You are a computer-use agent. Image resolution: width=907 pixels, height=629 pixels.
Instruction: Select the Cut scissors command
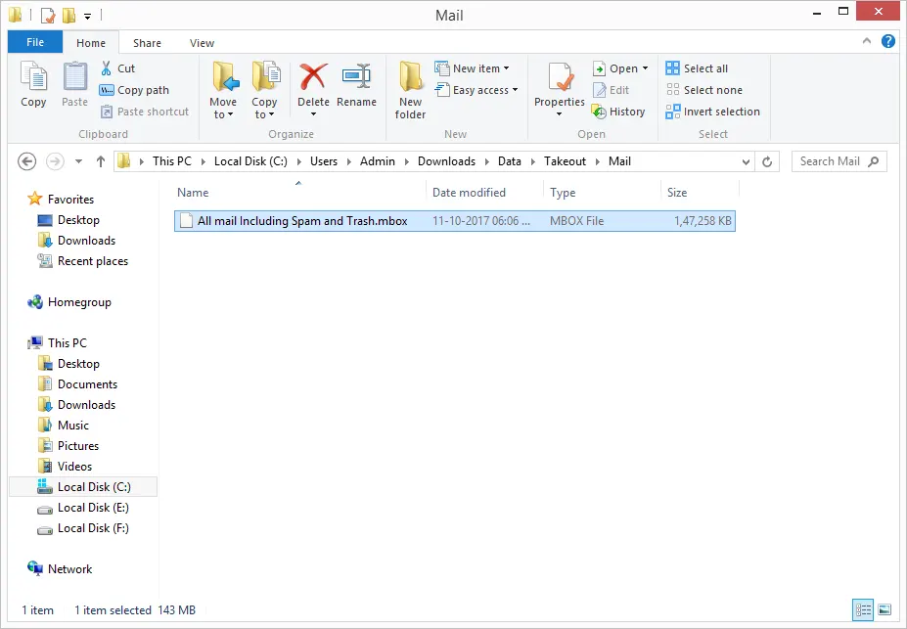tap(118, 68)
